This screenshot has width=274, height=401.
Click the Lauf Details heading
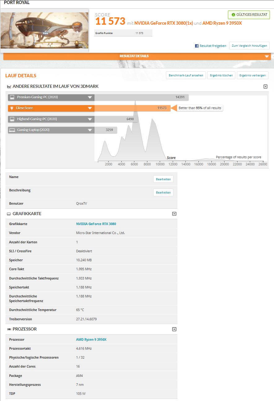click(21, 75)
